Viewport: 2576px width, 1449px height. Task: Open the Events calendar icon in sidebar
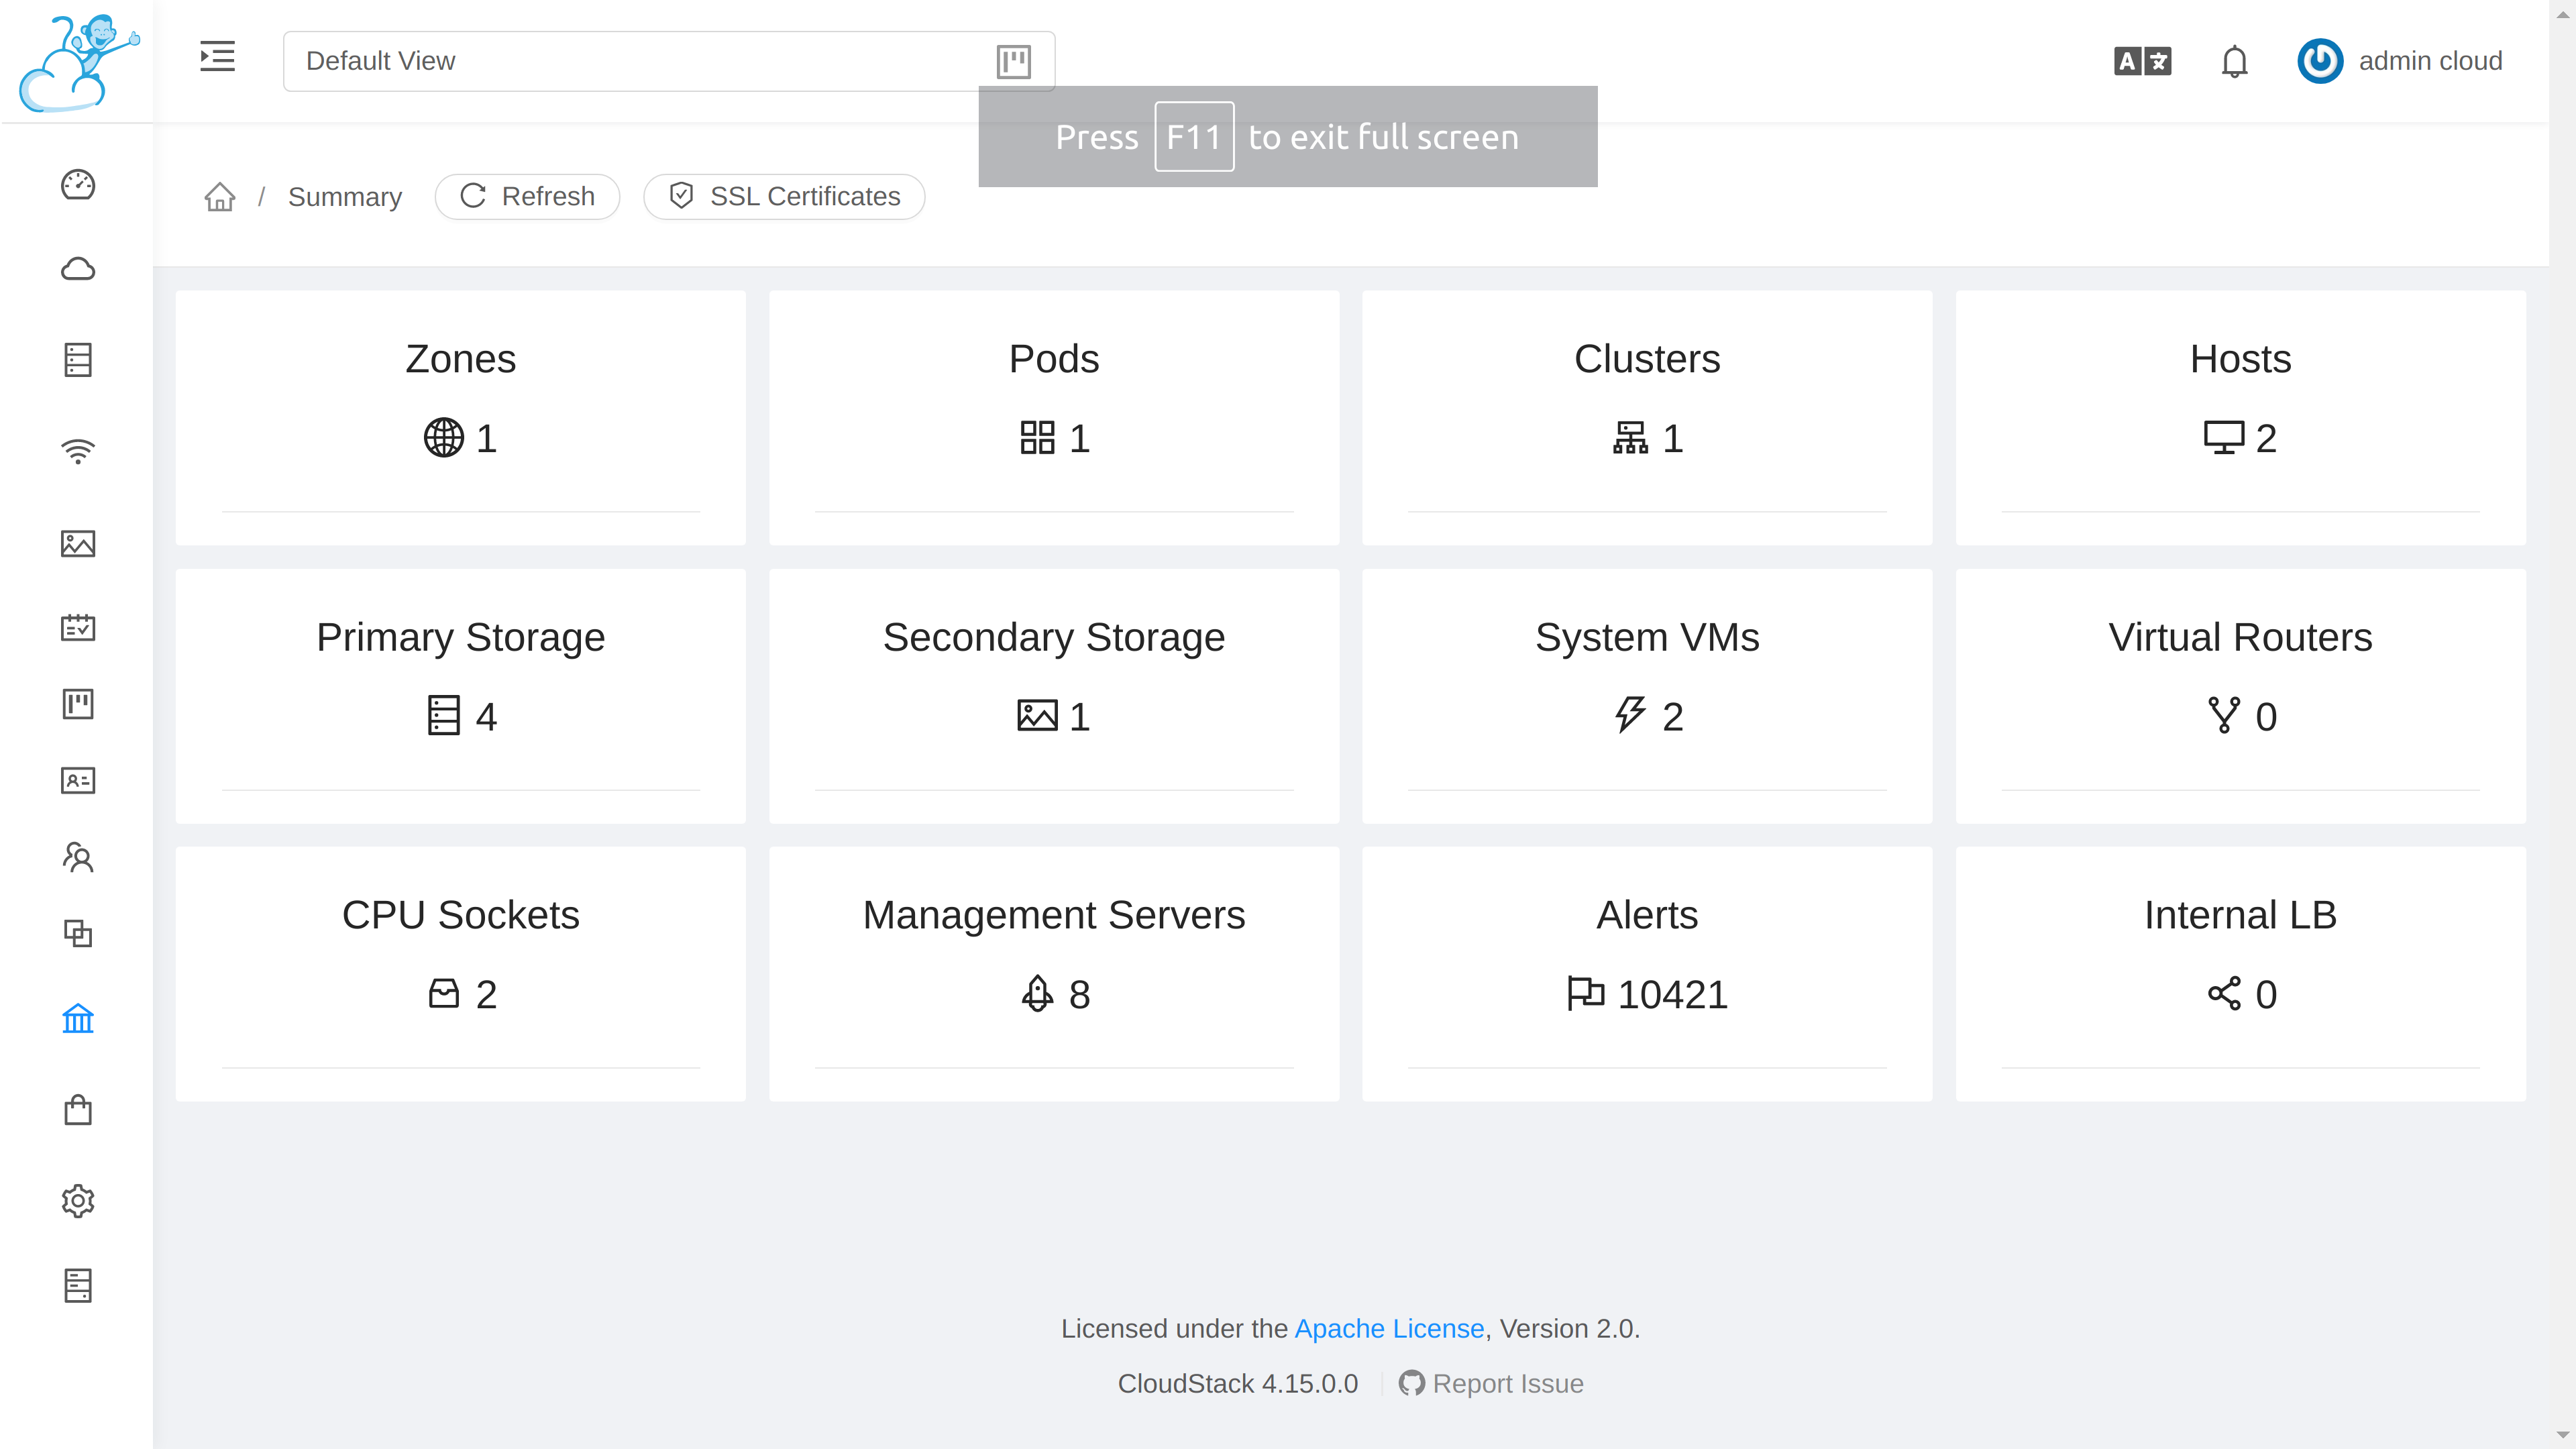click(x=78, y=627)
